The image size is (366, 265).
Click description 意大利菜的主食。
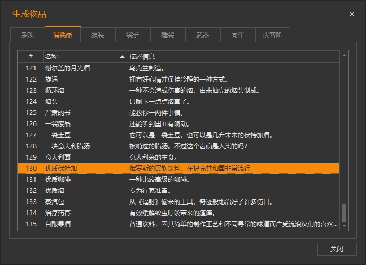pos(153,157)
